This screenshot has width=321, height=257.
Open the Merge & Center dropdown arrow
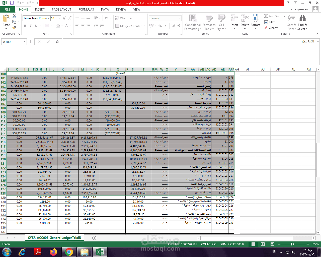point(145,26)
